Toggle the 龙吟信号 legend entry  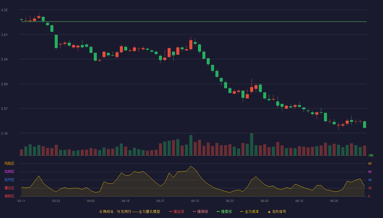point(277,211)
